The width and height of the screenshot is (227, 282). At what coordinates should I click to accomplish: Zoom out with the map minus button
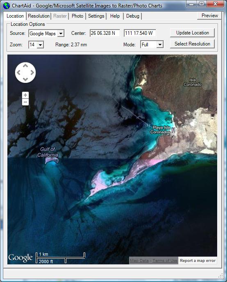point(25,102)
